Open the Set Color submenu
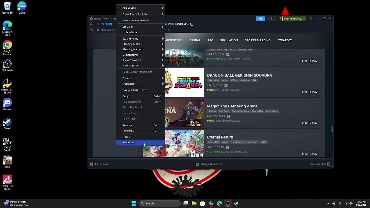Viewport: 370px width, 208px height. click(140, 27)
